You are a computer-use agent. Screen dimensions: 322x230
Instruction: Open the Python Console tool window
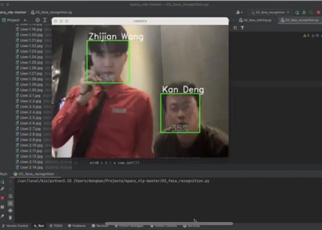click(x=164, y=226)
